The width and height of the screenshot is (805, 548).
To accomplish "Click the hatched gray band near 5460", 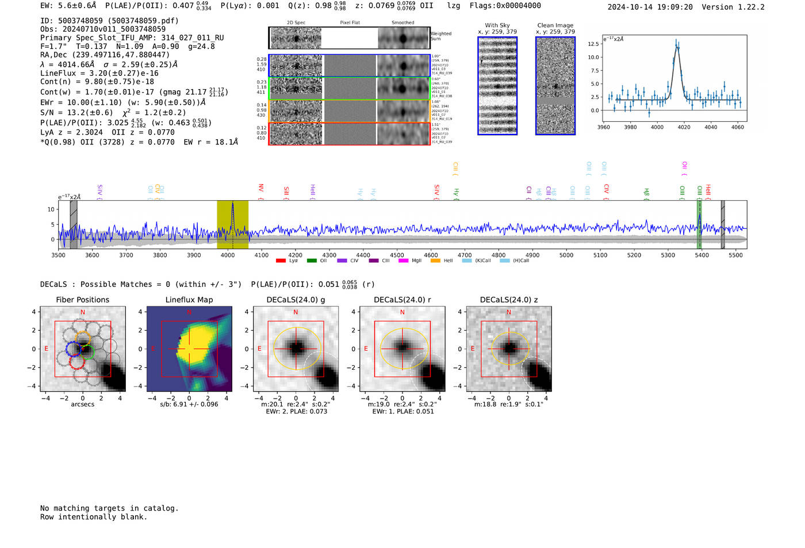I will [x=723, y=224].
